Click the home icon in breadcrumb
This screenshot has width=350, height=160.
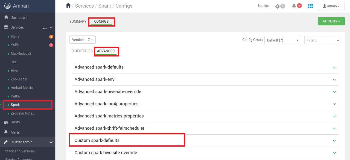click(68, 5)
